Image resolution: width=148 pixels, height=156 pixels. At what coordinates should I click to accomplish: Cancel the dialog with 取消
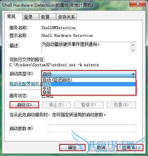tap(101, 148)
